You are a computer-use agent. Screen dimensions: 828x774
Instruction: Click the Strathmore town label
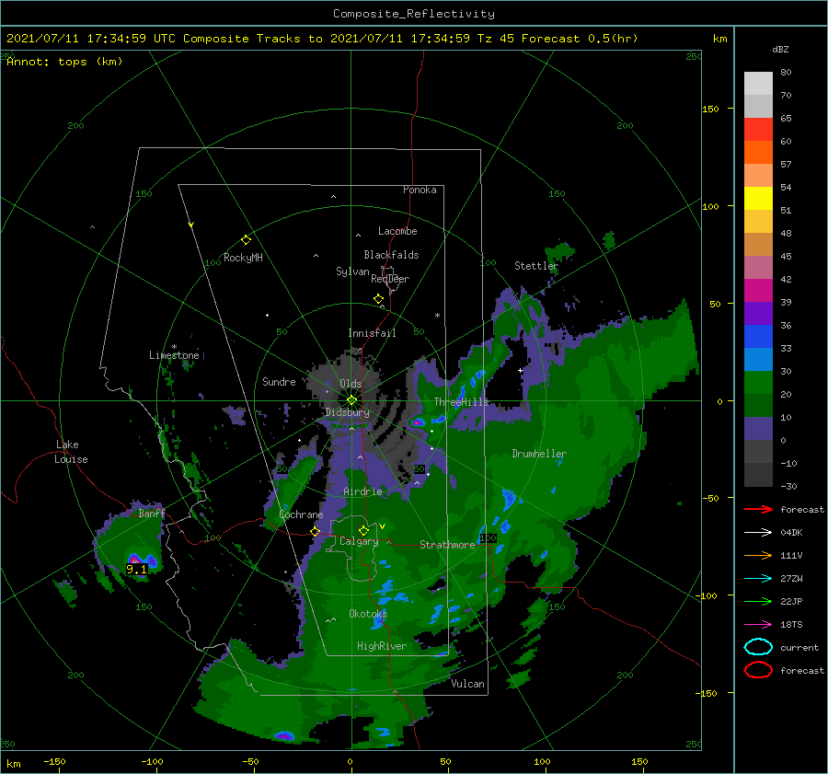[x=447, y=545]
